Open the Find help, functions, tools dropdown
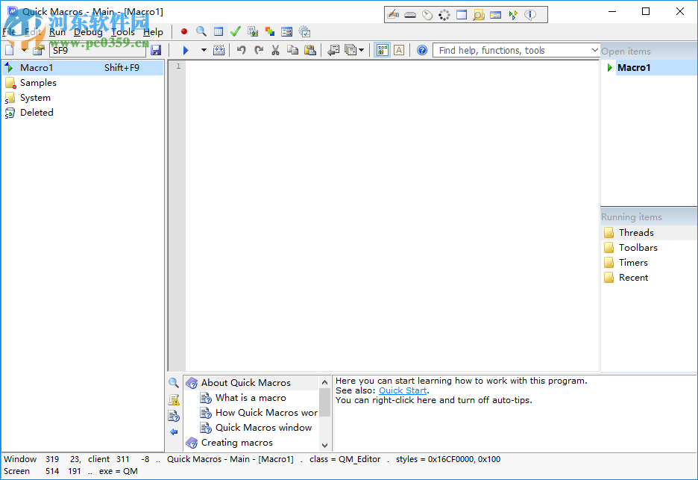Image resolution: width=698 pixels, height=480 pixels. pyautogui.click(x=594, y=50)
